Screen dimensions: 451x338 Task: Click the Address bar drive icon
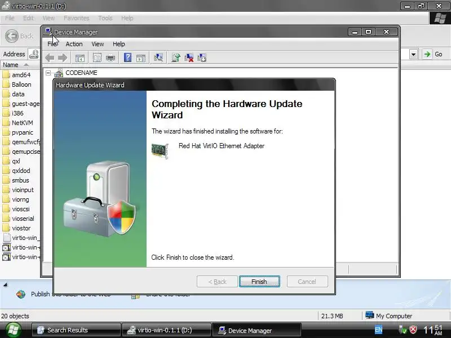point(34,54)
